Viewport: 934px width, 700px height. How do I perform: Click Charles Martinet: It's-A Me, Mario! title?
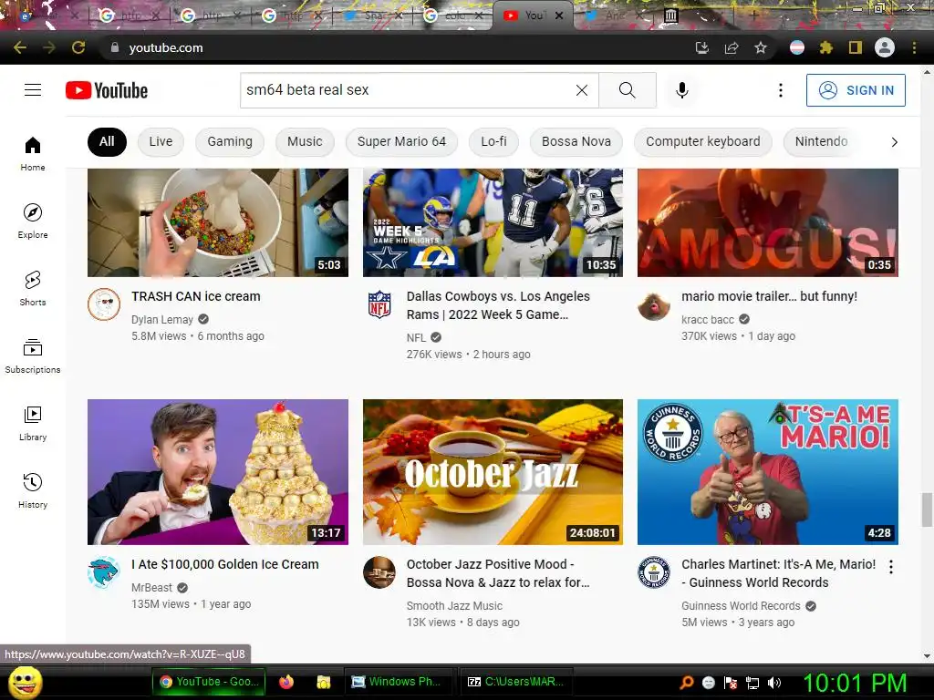pos(778,573)
